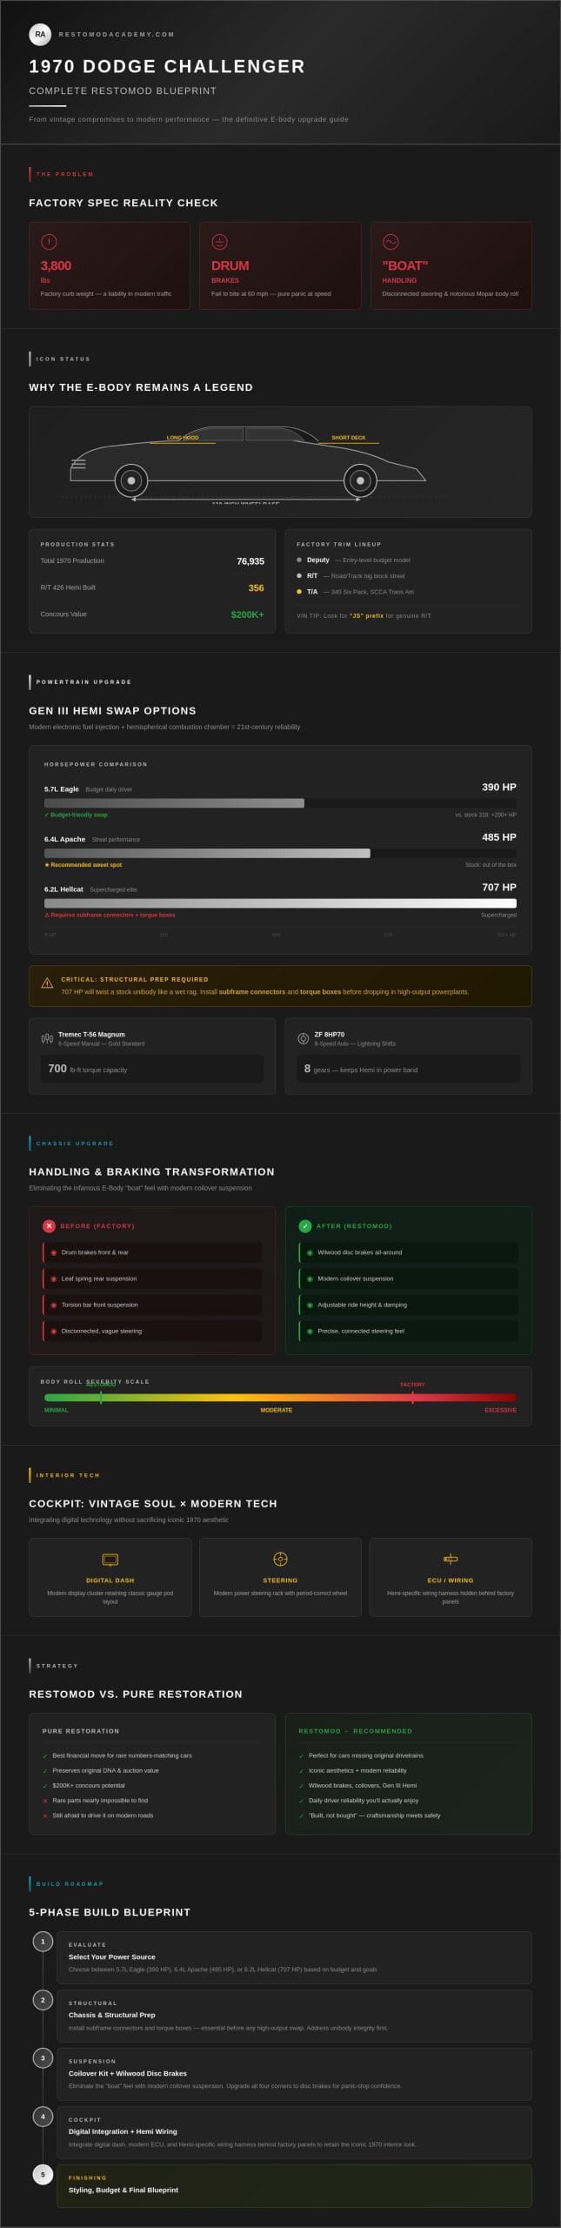This screenshot has width=561, height=2228.
Task: Click the Steering card
Action: coord(280,1578)
